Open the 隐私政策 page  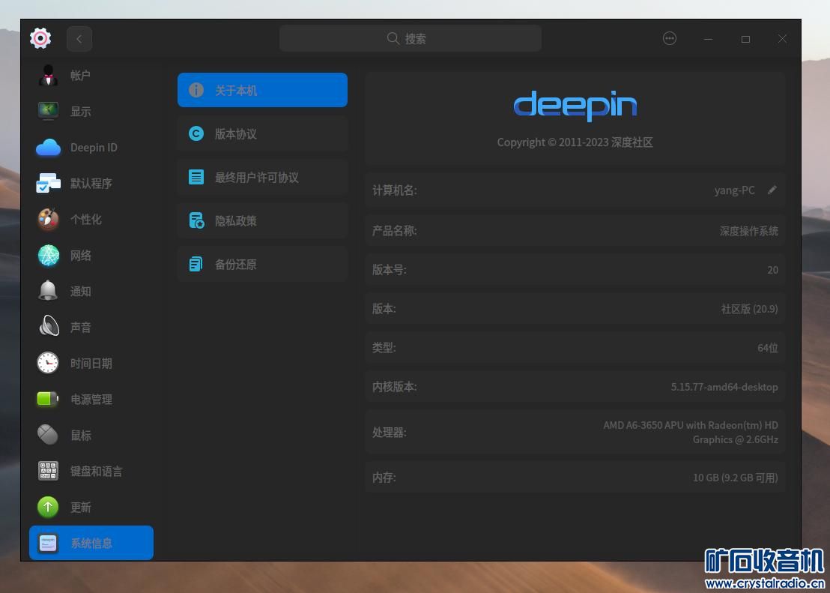pos(262,220)
